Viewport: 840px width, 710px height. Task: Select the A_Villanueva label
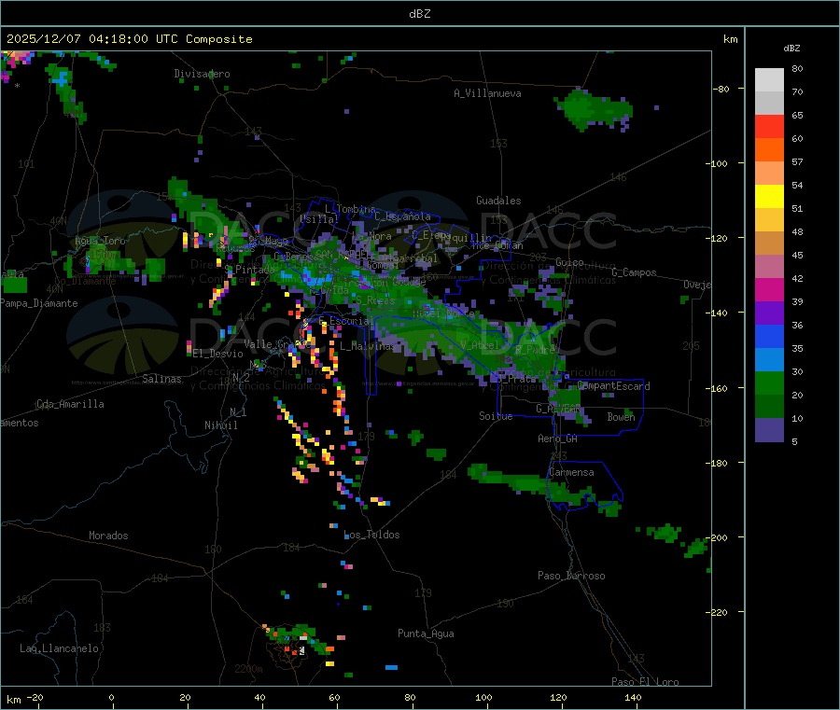point(487,93)
